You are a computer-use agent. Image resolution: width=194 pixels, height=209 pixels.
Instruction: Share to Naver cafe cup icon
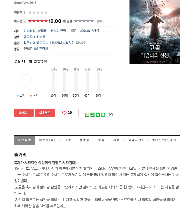92,115
